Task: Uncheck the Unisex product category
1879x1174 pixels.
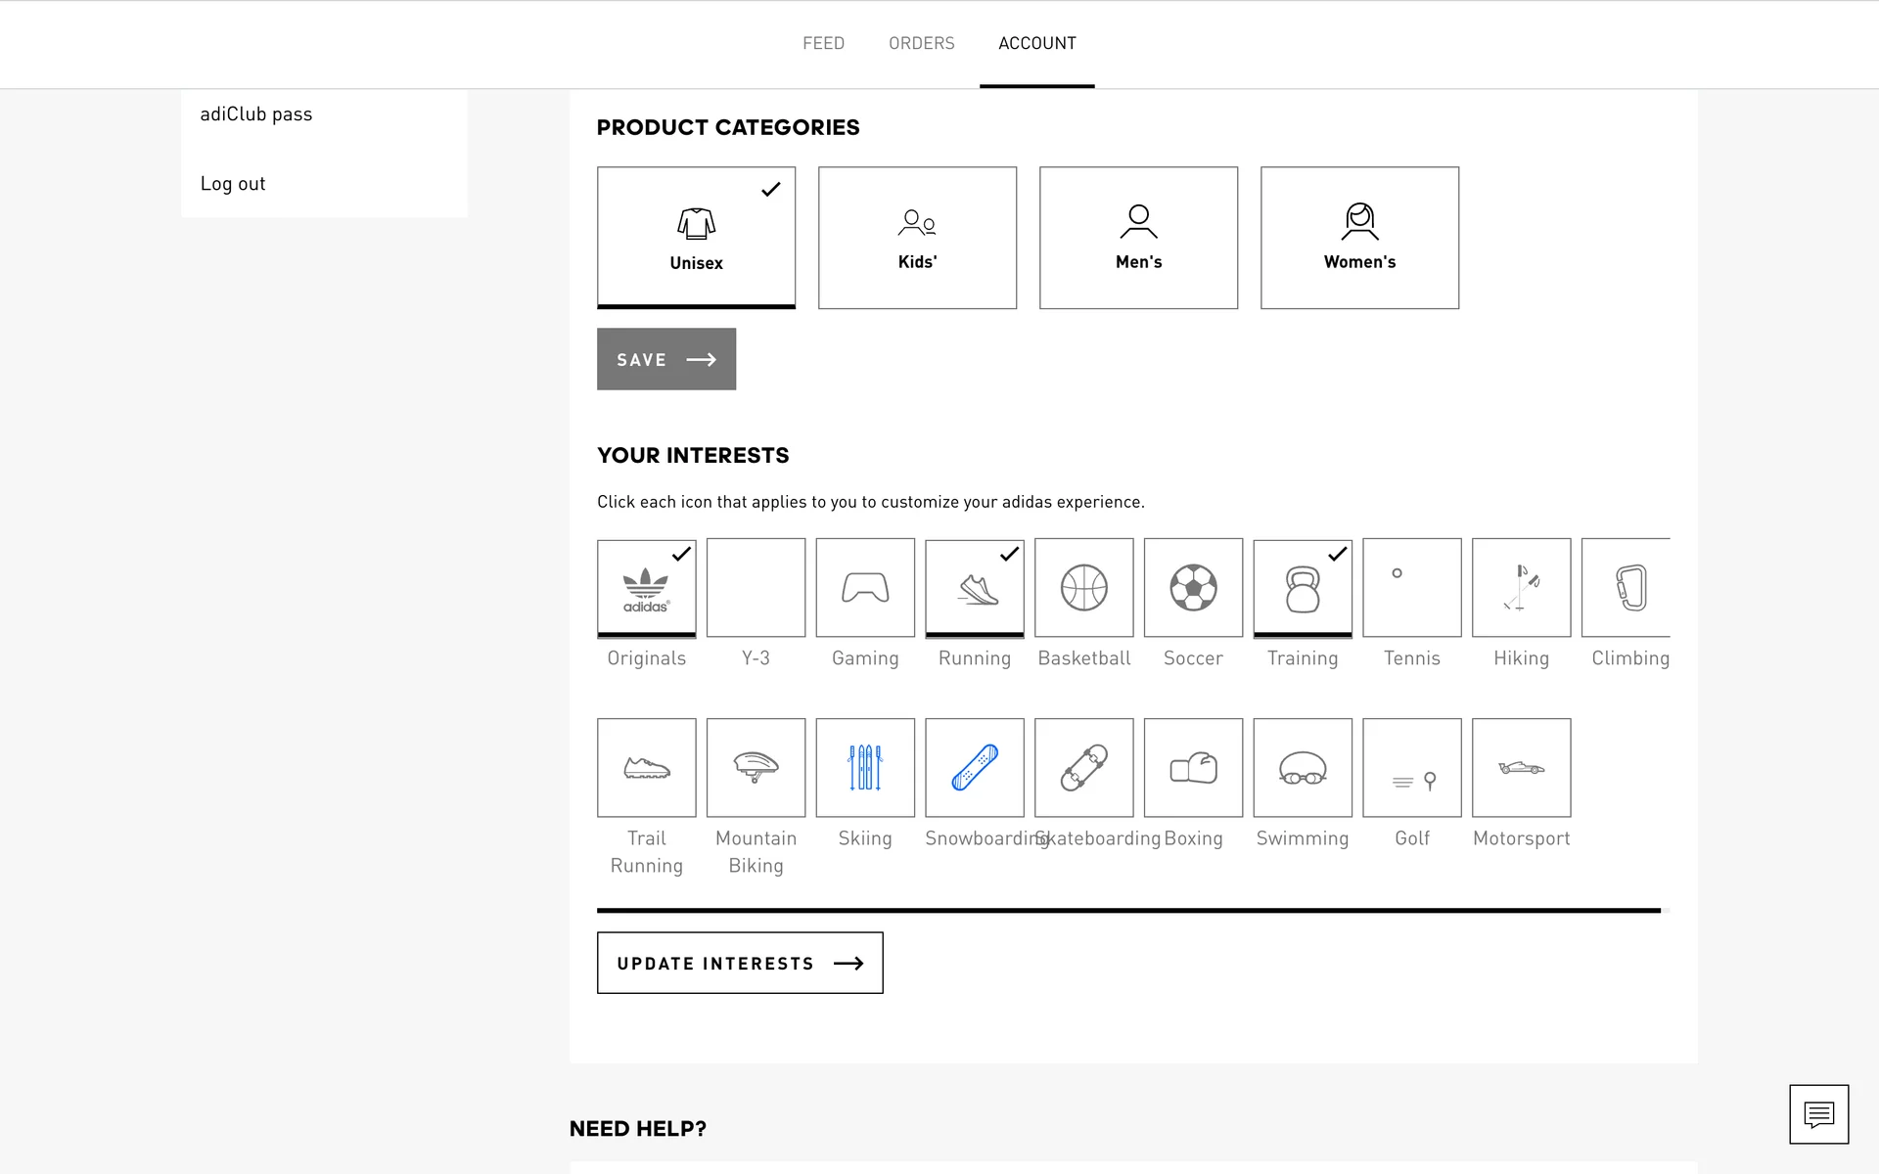Action: click(696, 238)
